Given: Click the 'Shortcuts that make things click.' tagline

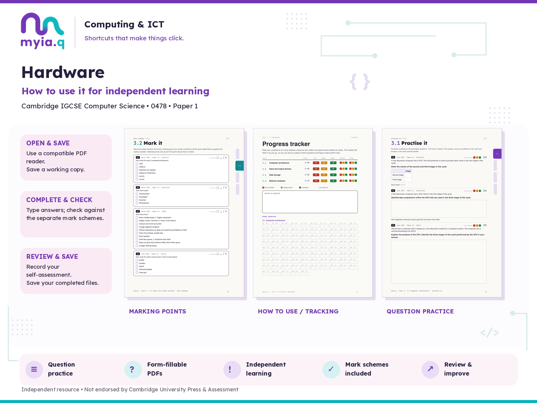Looking at the screenshot, I should coord(134,38).
